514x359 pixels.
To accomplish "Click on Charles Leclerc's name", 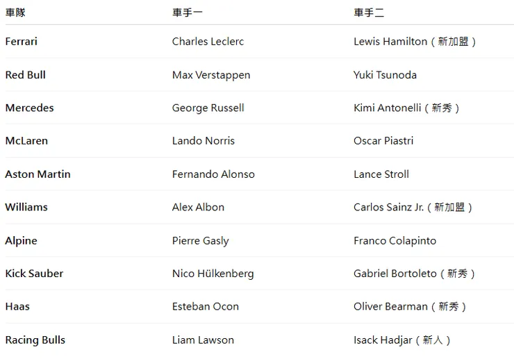I will point(208,42).
